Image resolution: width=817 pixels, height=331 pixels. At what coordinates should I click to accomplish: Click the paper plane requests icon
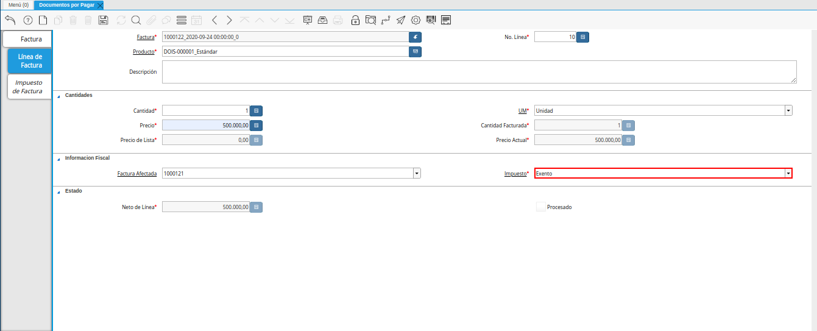(x=401, y=20)
